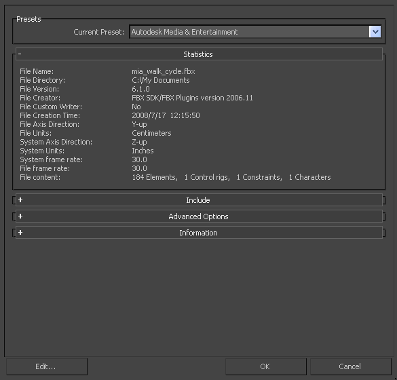Screen dimensions: 397x380
Task: Select the Autodesk Media & Entertainment preset field
Action: click(x=249, y=32)
